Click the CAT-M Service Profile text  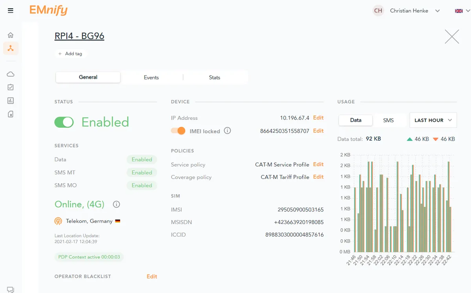pyautogui.click(x=282, y=165)
